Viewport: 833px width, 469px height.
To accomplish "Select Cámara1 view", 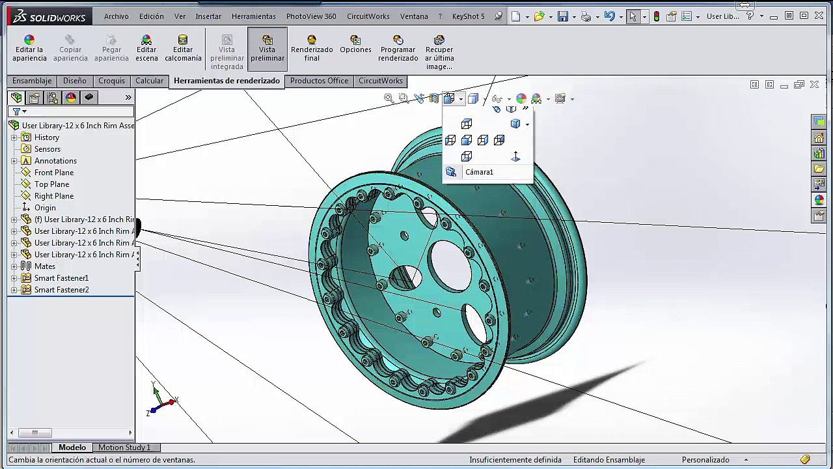I will pos(479,172).
